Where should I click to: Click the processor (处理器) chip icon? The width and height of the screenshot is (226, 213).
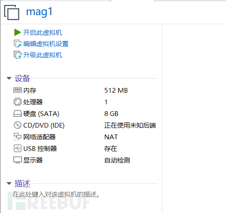click(x=18, y=102)
